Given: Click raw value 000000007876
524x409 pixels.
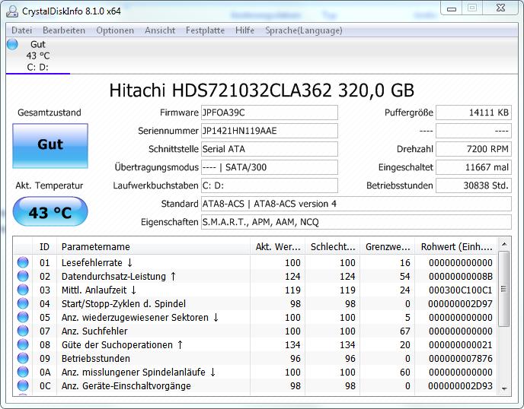Looking at the screenshot, I should point(461,358).
